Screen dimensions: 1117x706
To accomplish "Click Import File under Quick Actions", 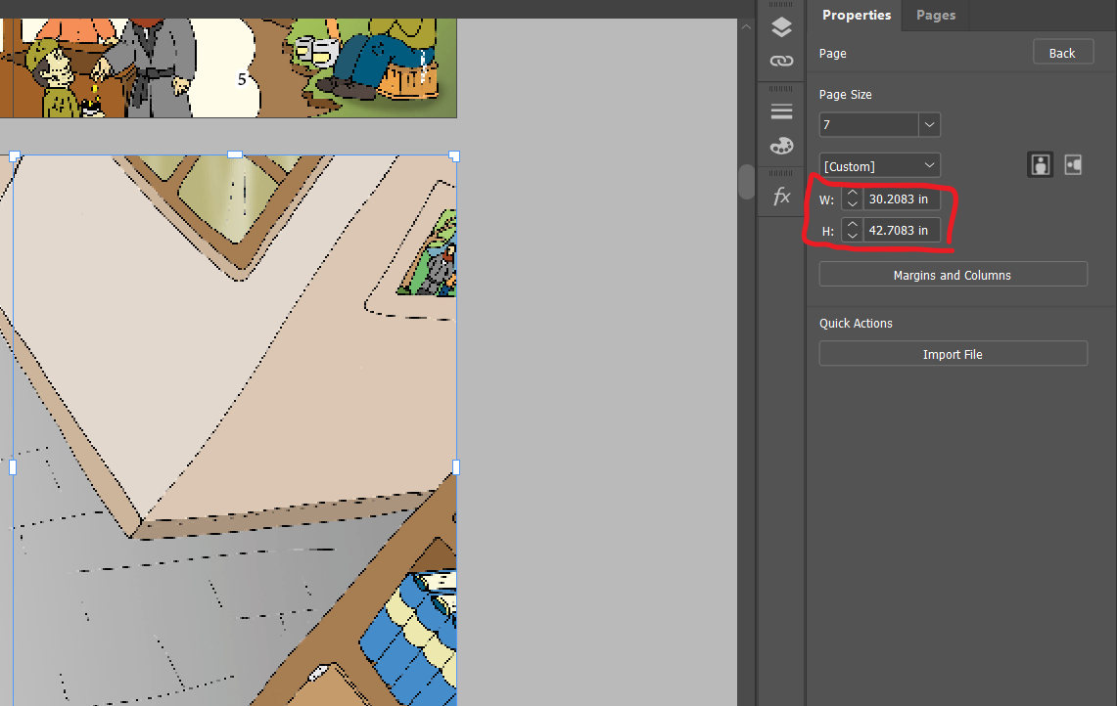I will click(953, 353).
